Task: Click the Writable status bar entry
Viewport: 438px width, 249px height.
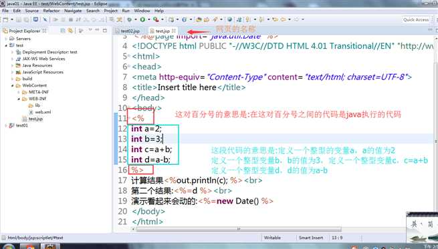Action: pyautogui.click(x=272, y=238)
